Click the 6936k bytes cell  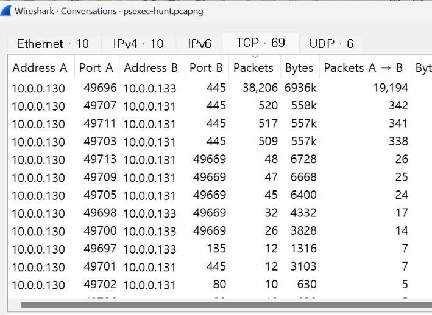300,88
